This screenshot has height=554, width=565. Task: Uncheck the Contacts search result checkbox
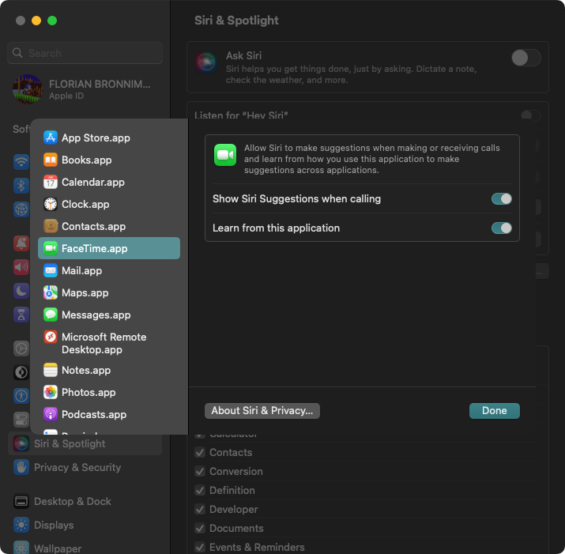200,453
